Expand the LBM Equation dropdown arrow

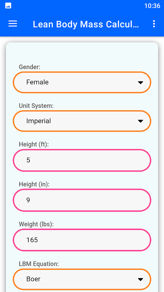coord(140,279)
